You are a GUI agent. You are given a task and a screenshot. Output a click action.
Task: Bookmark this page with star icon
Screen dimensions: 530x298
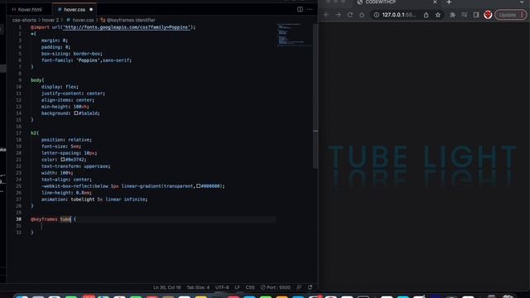pos(438,15)
